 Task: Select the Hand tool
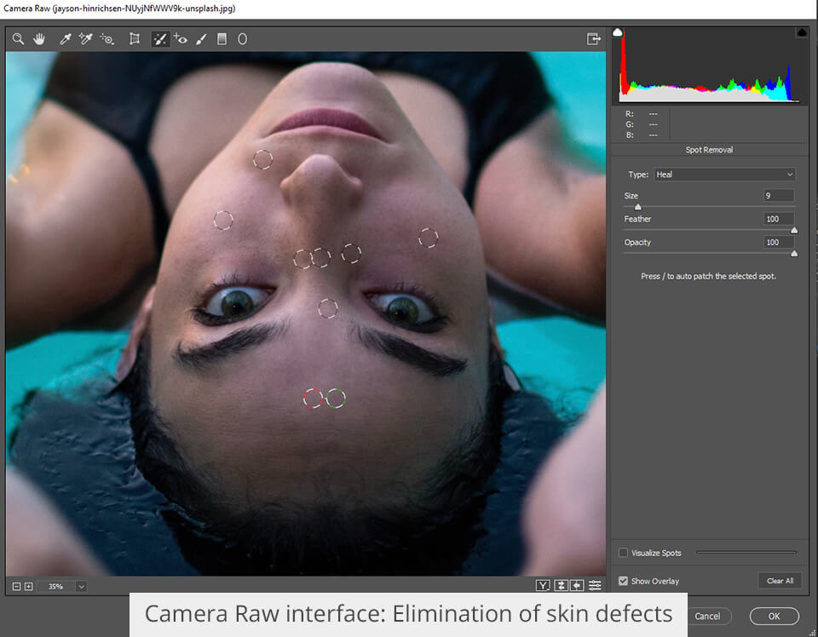[39, 38]
